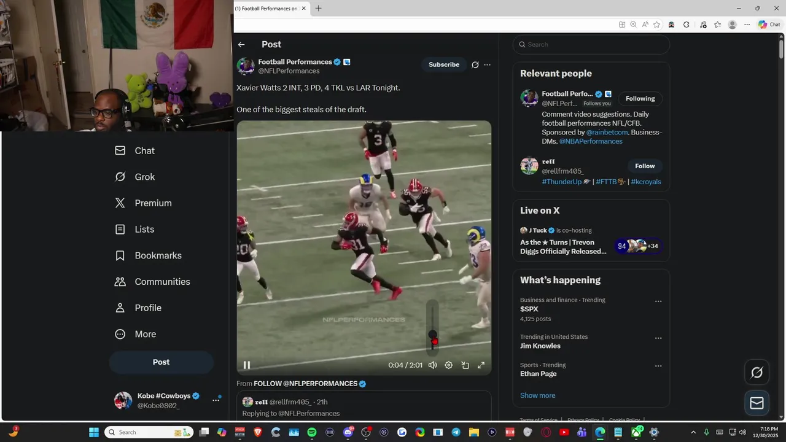Open Chat in the left sidebar
The width and height of the screenshot is (786, 442).
pyautogui.click(x=135, y=150)
